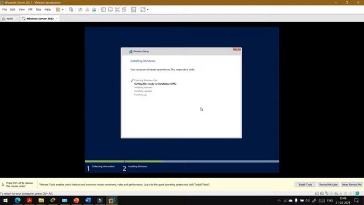The height and width of the screenshot is (205, 364).
Task: Click the stretch guest display icon
Action: (x=143, y=10)
